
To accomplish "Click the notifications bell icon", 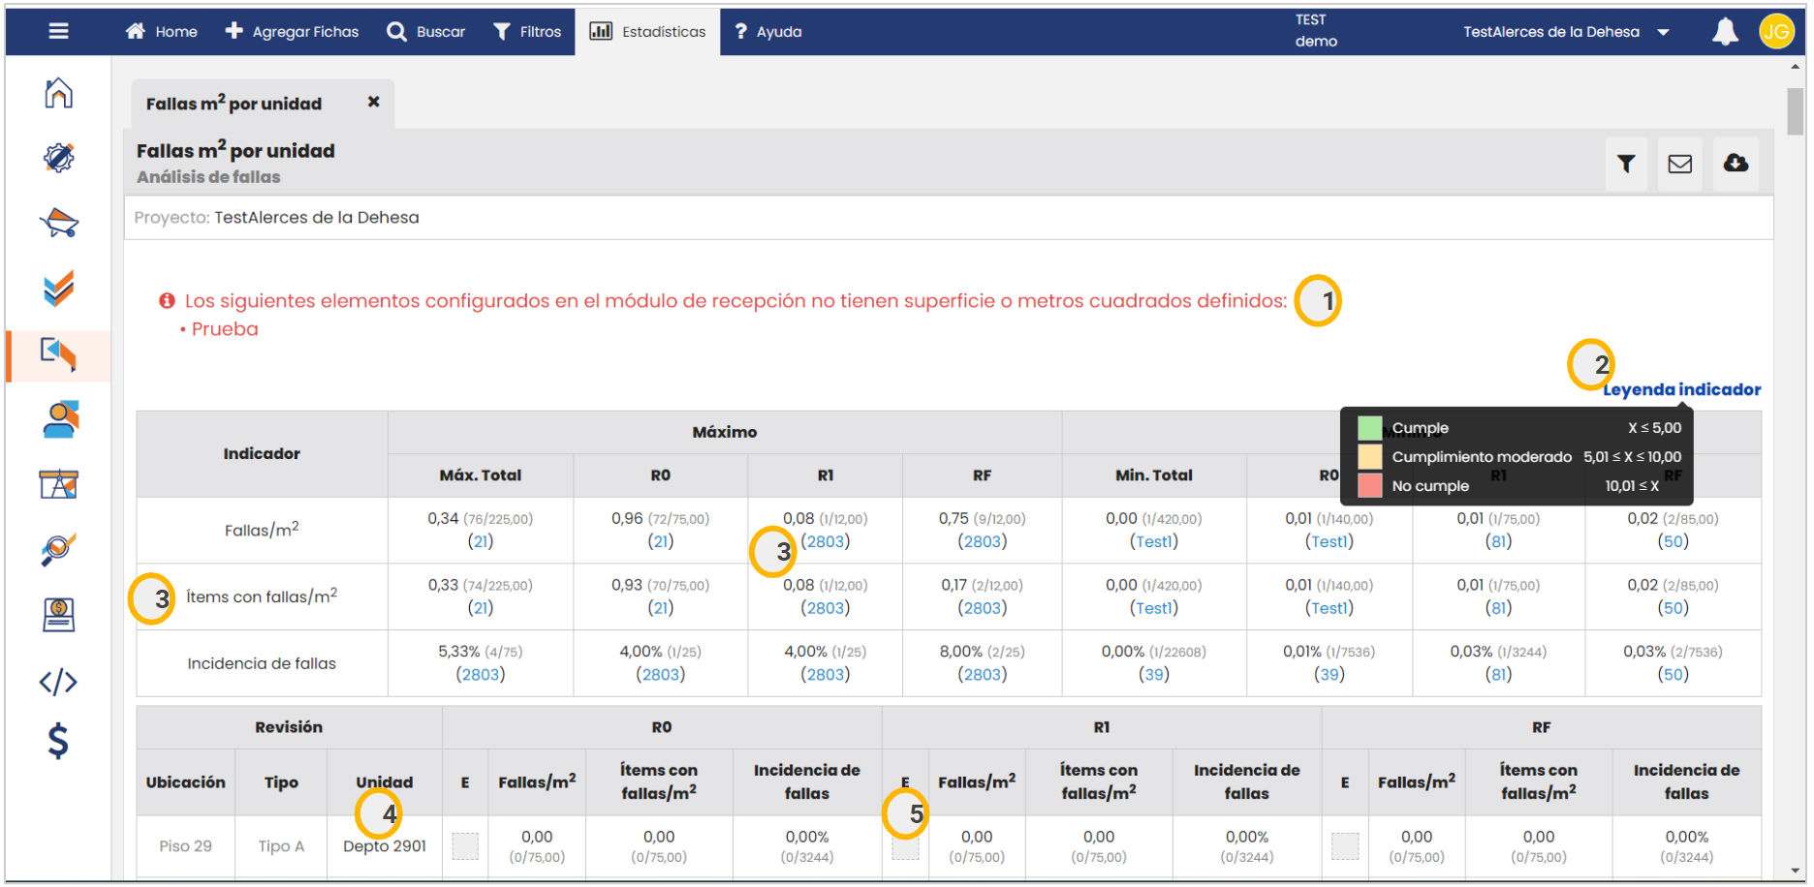I will click(1724, 32).
